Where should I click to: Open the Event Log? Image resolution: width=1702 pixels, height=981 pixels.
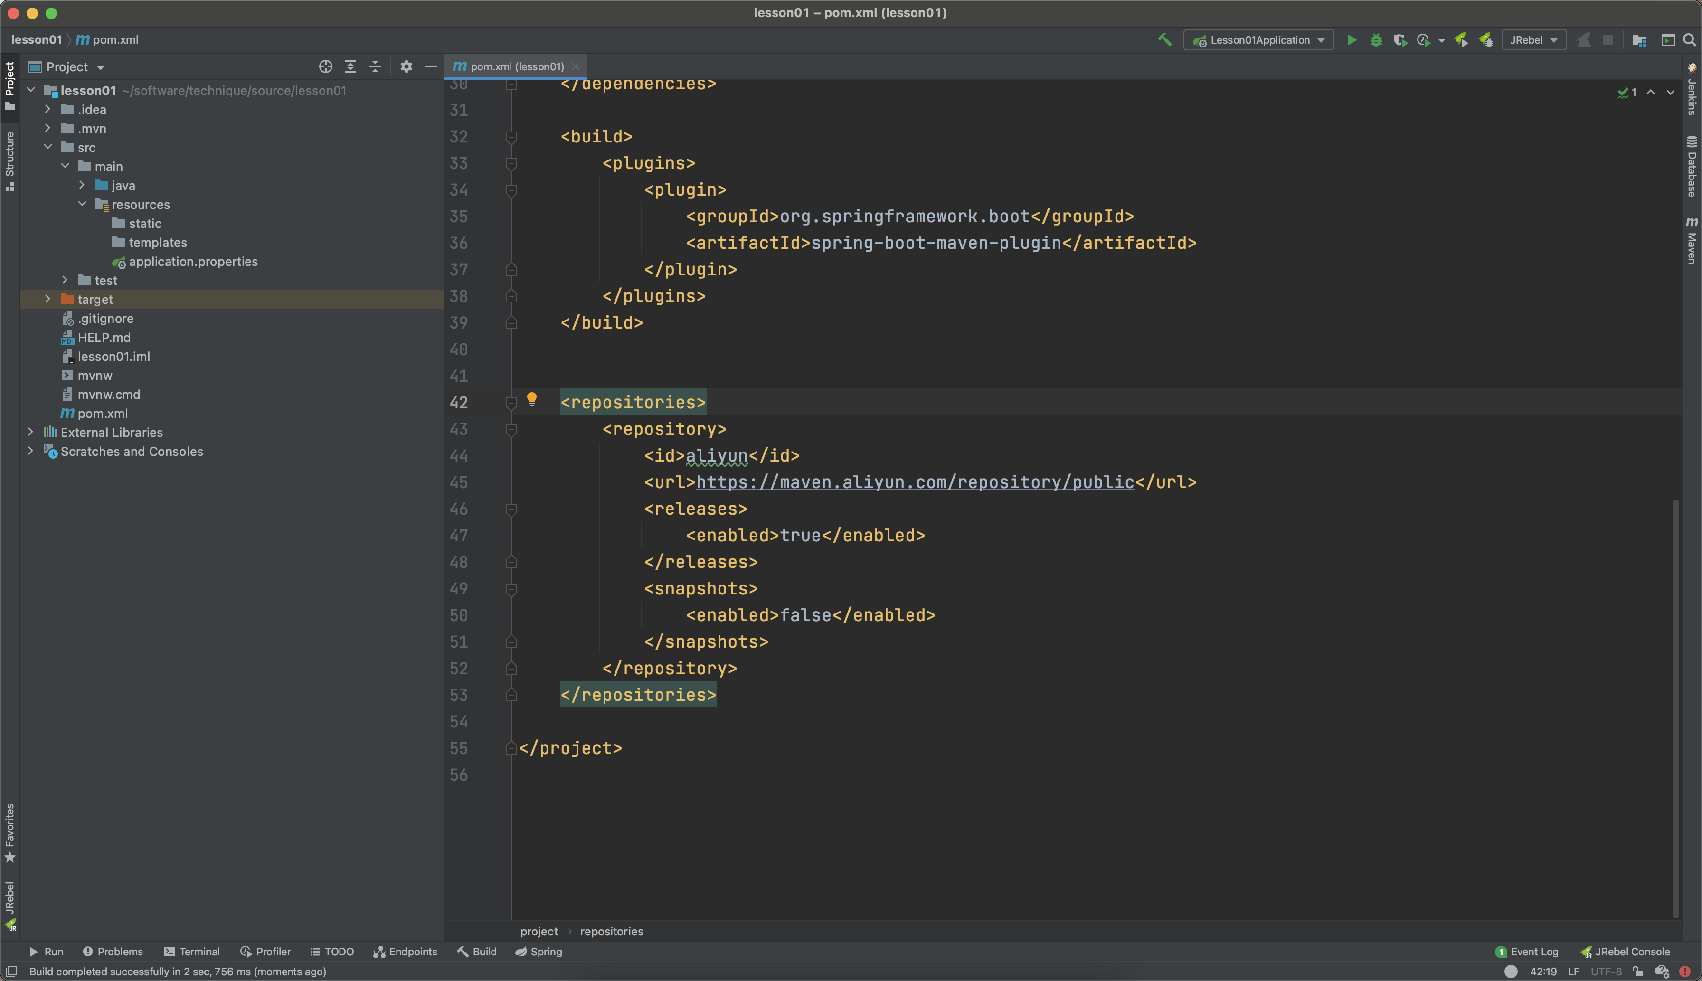pos(1526,952)
